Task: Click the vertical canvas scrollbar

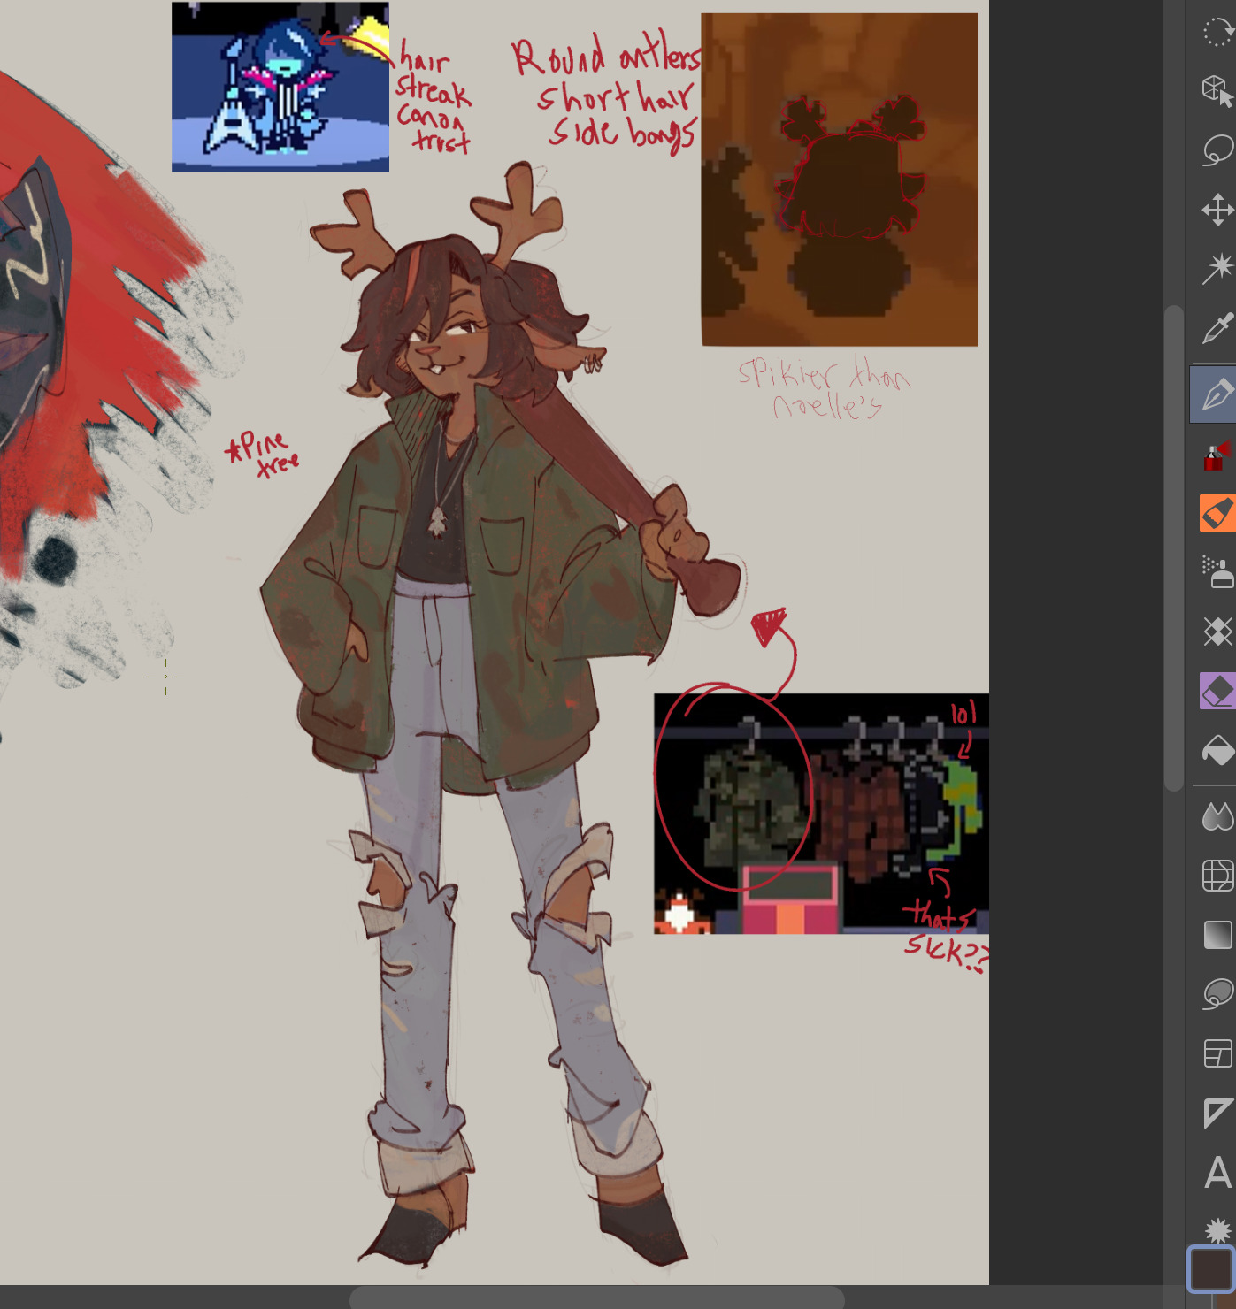Action: click(1174, 547)
